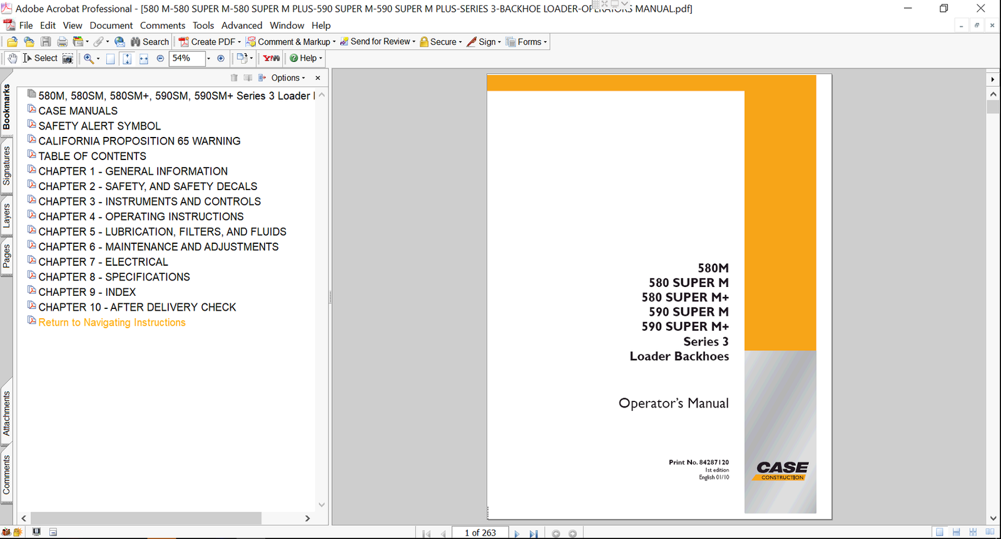
Task: Go to the last page arrow
Action: [533, 533]
